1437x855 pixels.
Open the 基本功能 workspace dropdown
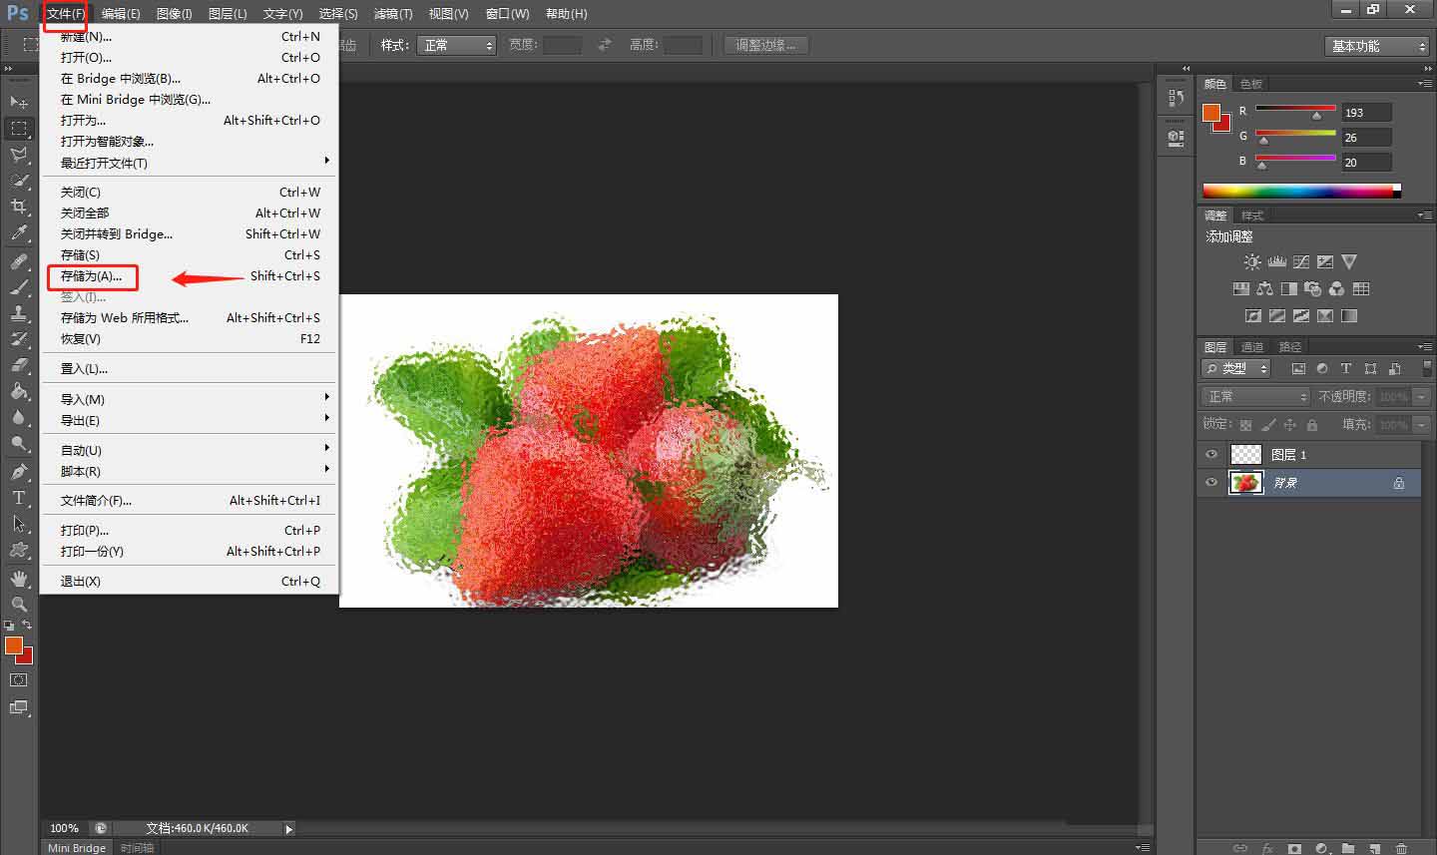tap(1378, 46)
